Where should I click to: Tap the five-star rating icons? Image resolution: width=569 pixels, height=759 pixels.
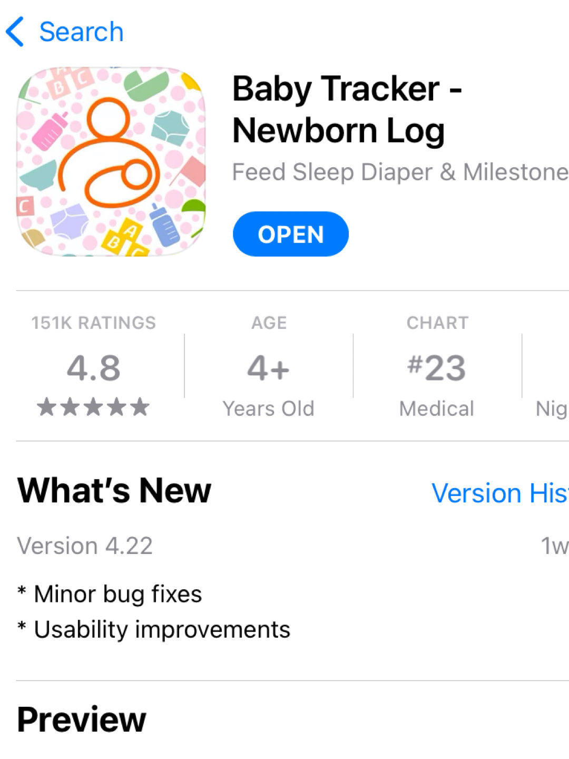[x=94, y=407]
